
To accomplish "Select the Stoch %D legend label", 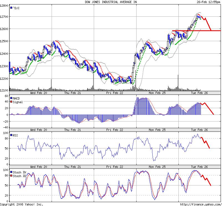I will (x=19, y=176).
